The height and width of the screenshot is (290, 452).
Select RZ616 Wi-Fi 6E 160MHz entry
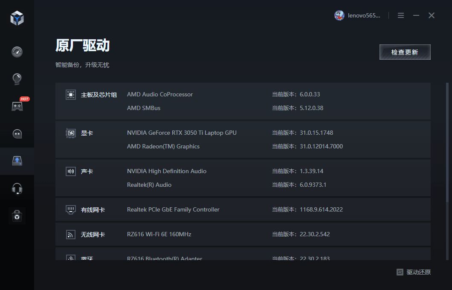159,234
